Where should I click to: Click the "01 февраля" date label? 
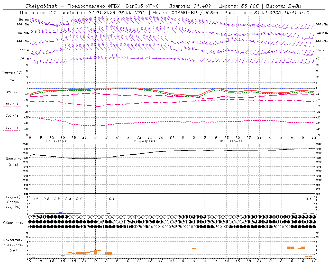[144, 141]
